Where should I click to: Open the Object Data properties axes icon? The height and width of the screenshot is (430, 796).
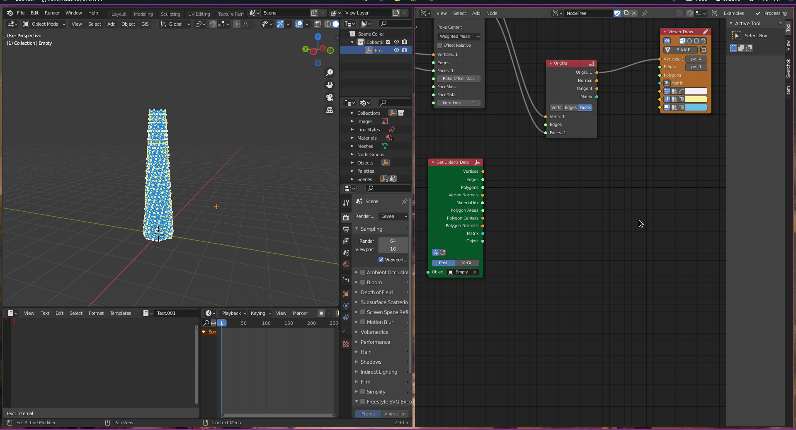pos(346,329)
